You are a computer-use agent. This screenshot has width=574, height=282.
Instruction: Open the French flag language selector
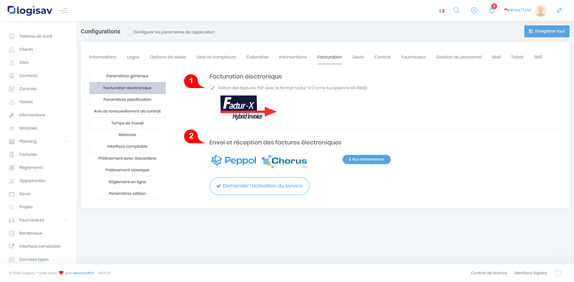(442, 11)
